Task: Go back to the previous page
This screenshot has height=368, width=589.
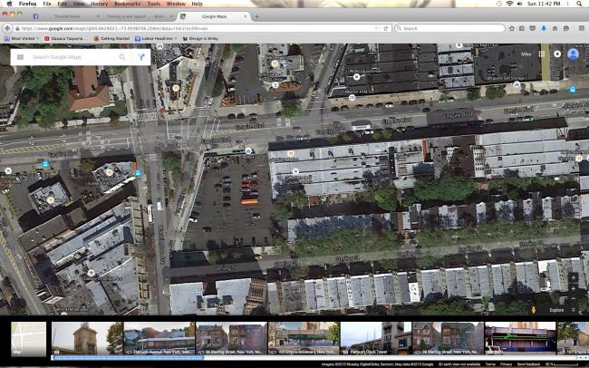Action: point(6,28)
